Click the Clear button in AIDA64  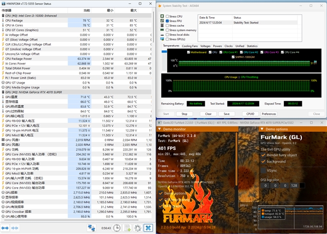coord(208,114)
